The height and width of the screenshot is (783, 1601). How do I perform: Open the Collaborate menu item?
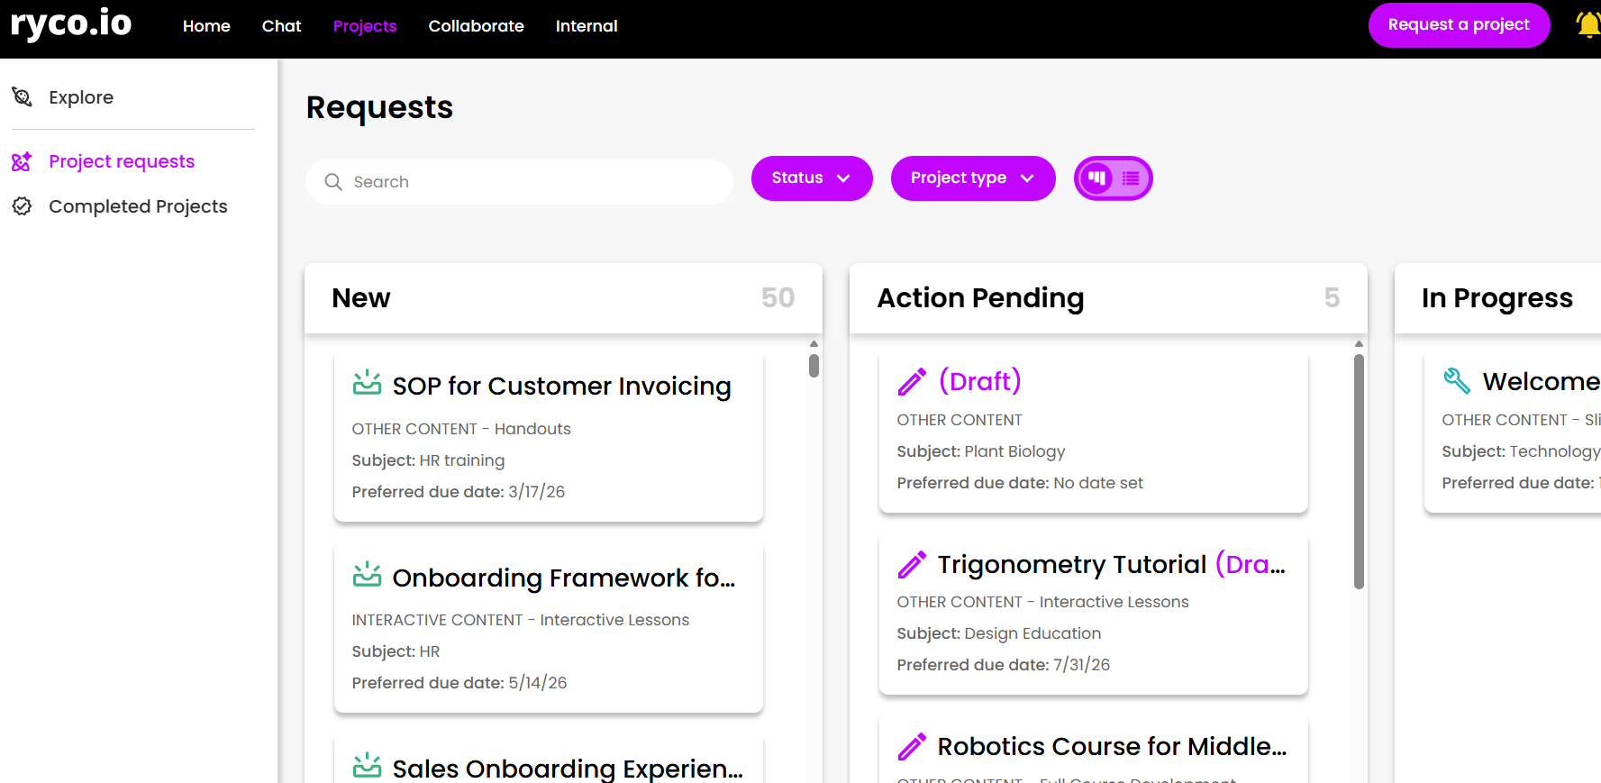tap(476, 26)
